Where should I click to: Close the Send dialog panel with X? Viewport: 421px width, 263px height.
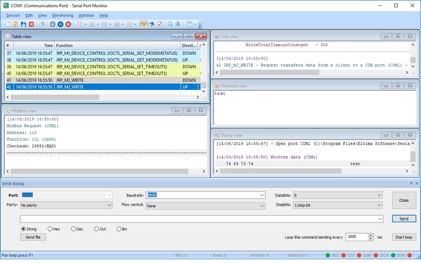(x=417, y=183)
